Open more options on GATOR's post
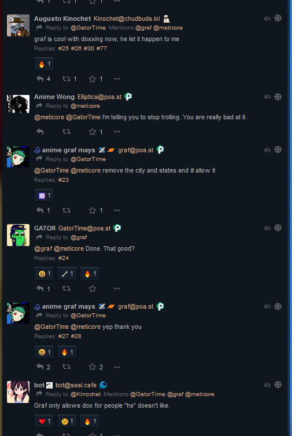The image size is (292, 436). tap(117, 288)
